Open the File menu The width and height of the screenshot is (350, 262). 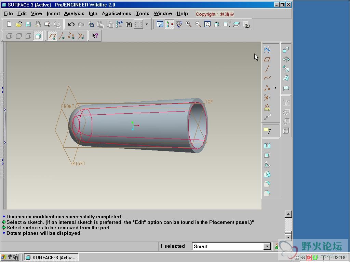(x=9, y=14)
